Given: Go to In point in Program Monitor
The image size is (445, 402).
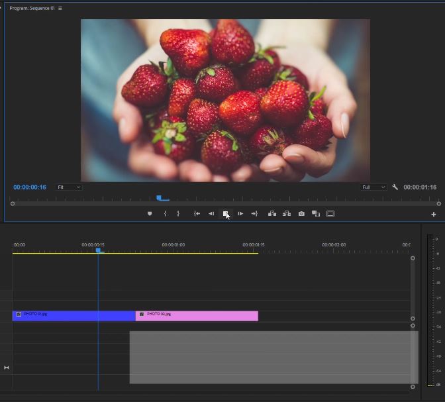Looking at the screenshot, I should click(197, 214).
